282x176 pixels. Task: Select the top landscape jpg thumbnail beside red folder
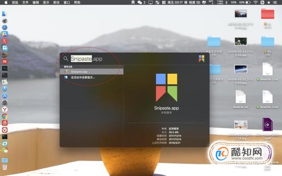click(241, 14)
